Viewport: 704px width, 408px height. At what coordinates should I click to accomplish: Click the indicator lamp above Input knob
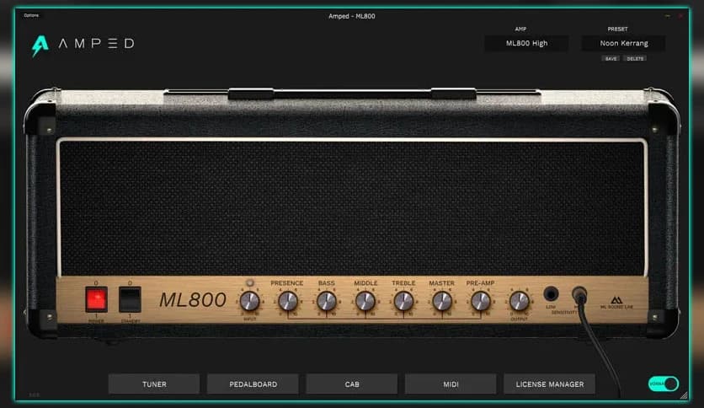(250, 282)
